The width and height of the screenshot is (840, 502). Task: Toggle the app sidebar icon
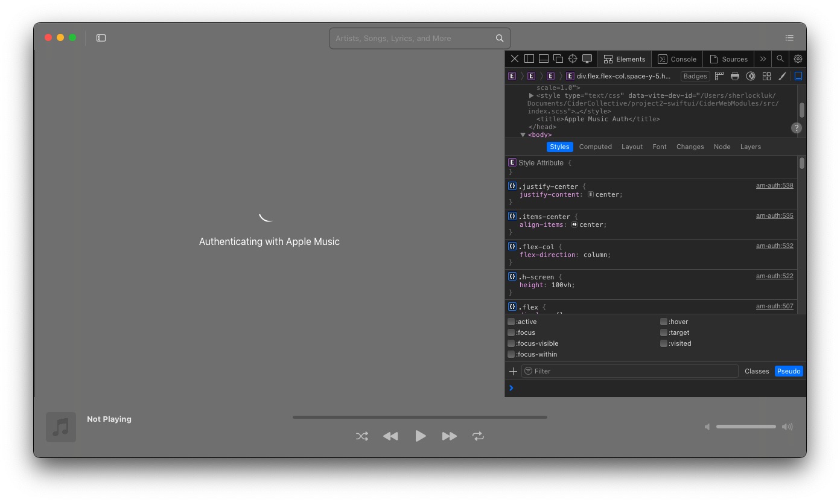tap(101, 38)
